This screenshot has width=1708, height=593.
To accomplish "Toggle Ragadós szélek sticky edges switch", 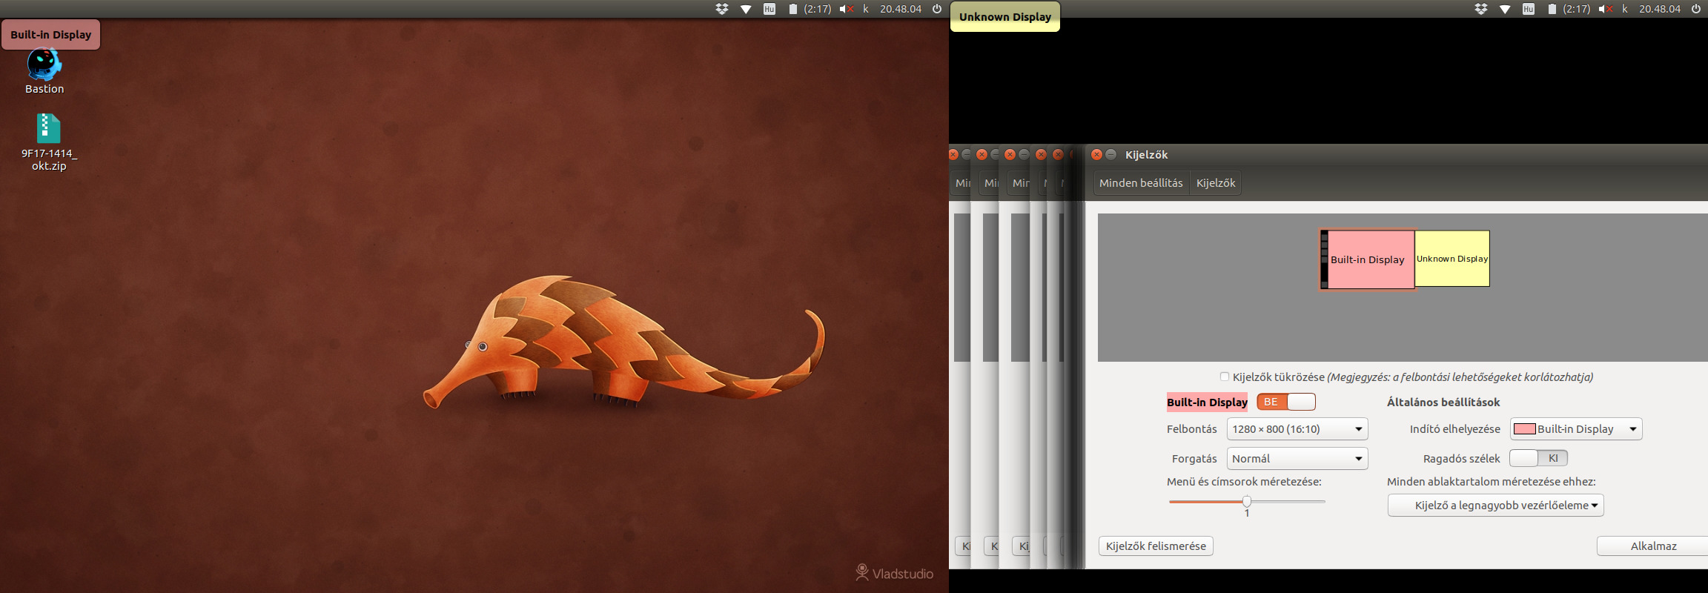I will (1538, 458).
